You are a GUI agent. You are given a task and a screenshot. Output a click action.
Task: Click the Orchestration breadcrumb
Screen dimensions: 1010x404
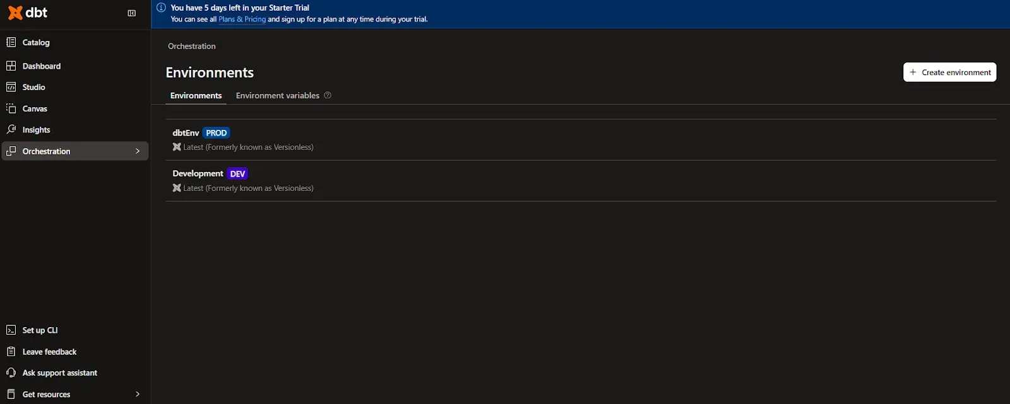tap(192, 46)
